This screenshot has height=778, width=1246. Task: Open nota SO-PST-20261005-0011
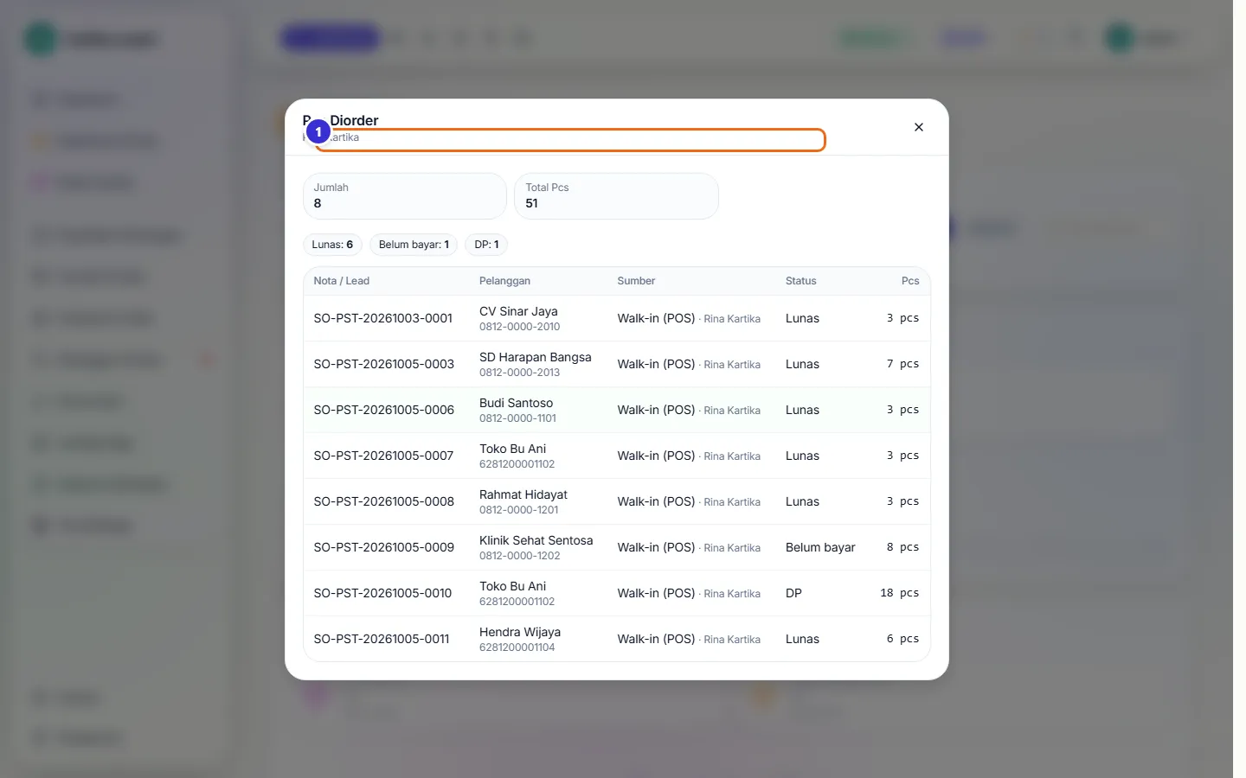click(x=382, y=639)
